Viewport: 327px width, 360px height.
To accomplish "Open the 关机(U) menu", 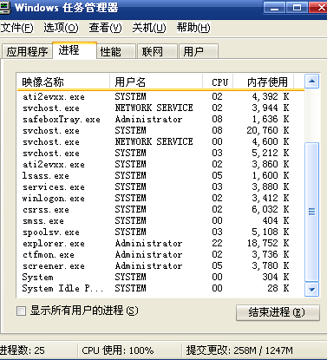I will (149, 28).
